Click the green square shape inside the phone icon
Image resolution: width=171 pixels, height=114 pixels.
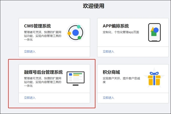154,34
